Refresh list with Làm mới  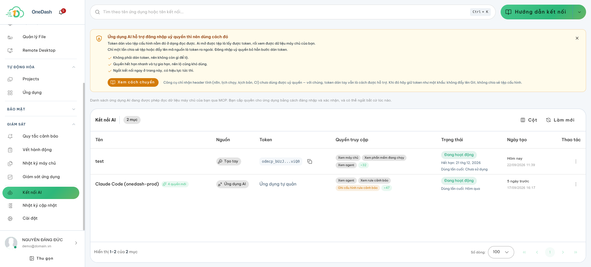(x=560, y=120)
